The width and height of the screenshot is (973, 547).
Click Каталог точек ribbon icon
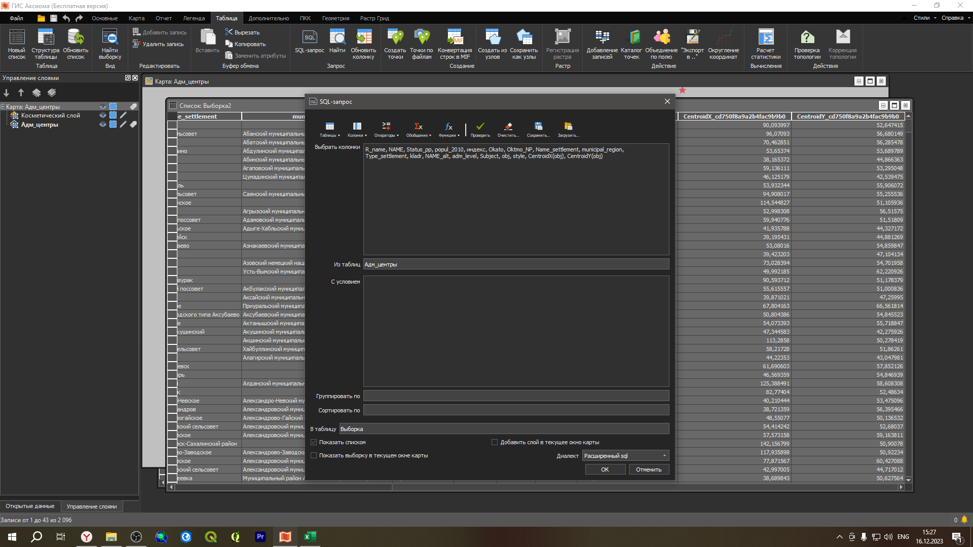click(631, 38)
